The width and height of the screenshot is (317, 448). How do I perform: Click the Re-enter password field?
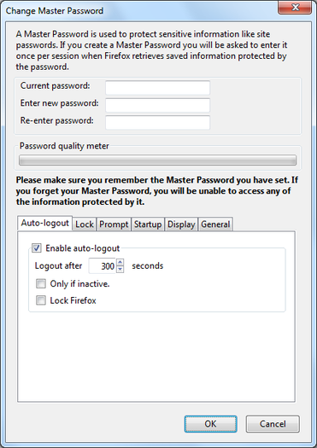(157, 123)
